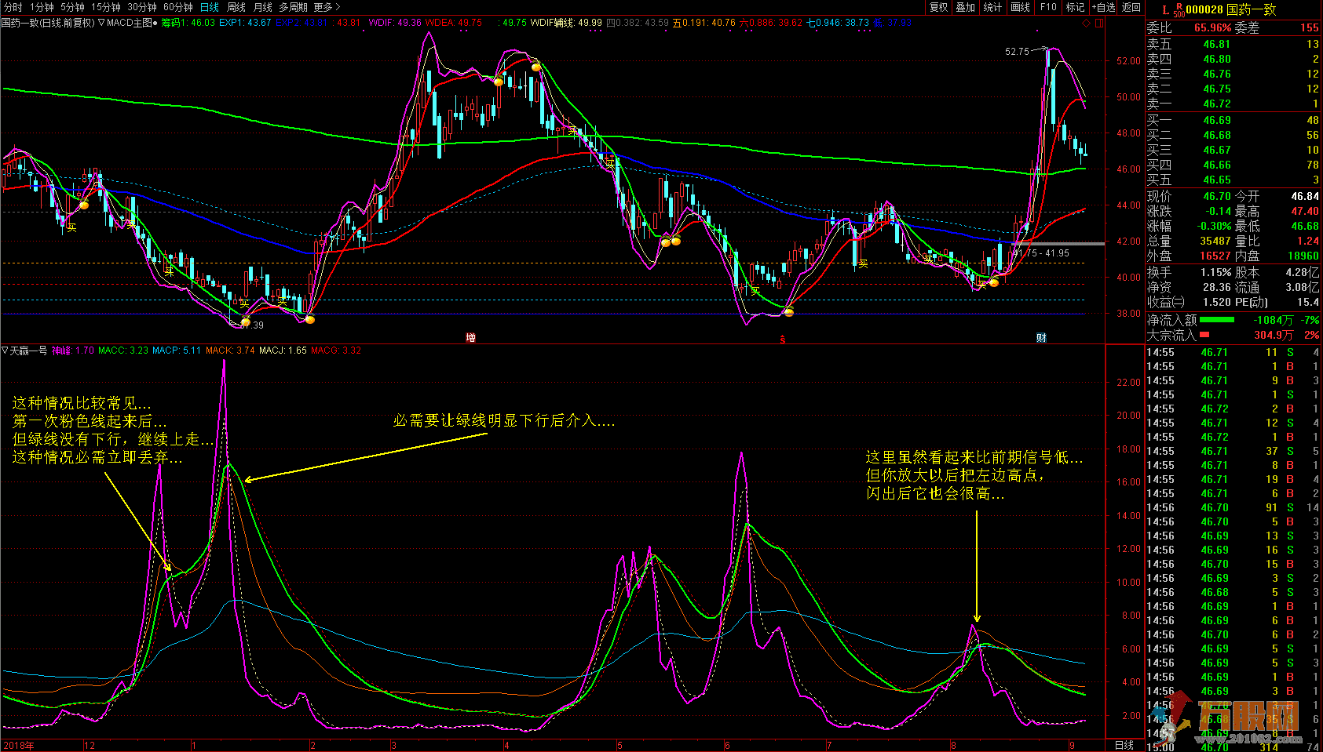Click the stock name 000028 国药一致
The width and height of the screenshot is (1323, 752).
tap(1231, 10)
